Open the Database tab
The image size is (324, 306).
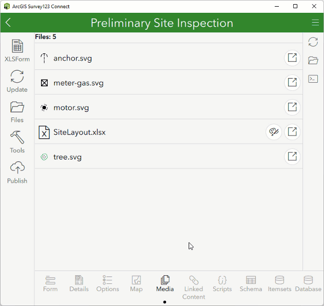click(308, 283)
